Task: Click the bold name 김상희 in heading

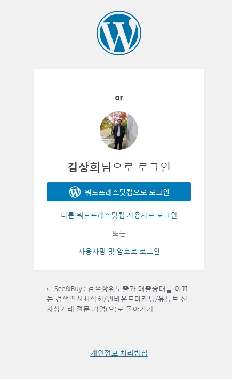Action: [x=84, y=167]
